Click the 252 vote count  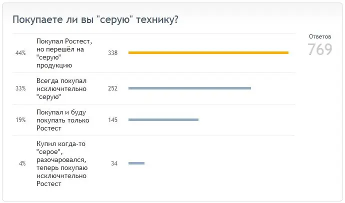pos(112,88)
